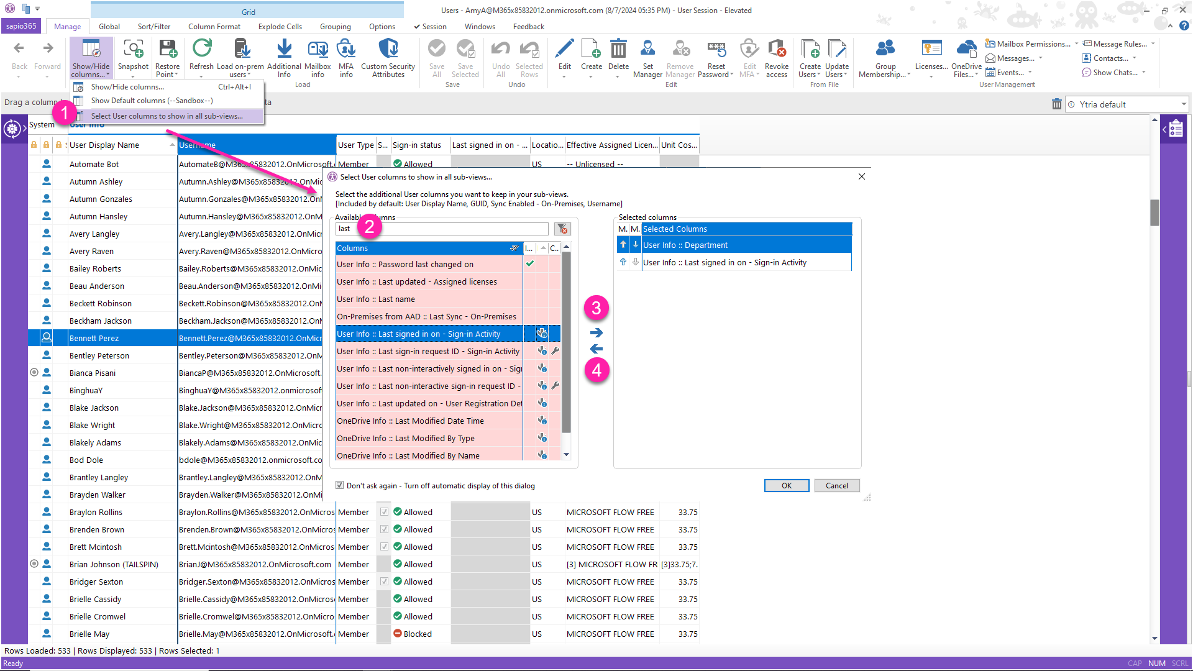Viewport: 1193px width, 671px height.
Task: Select radio marker beside Brian Johnson
Action: 34,564
